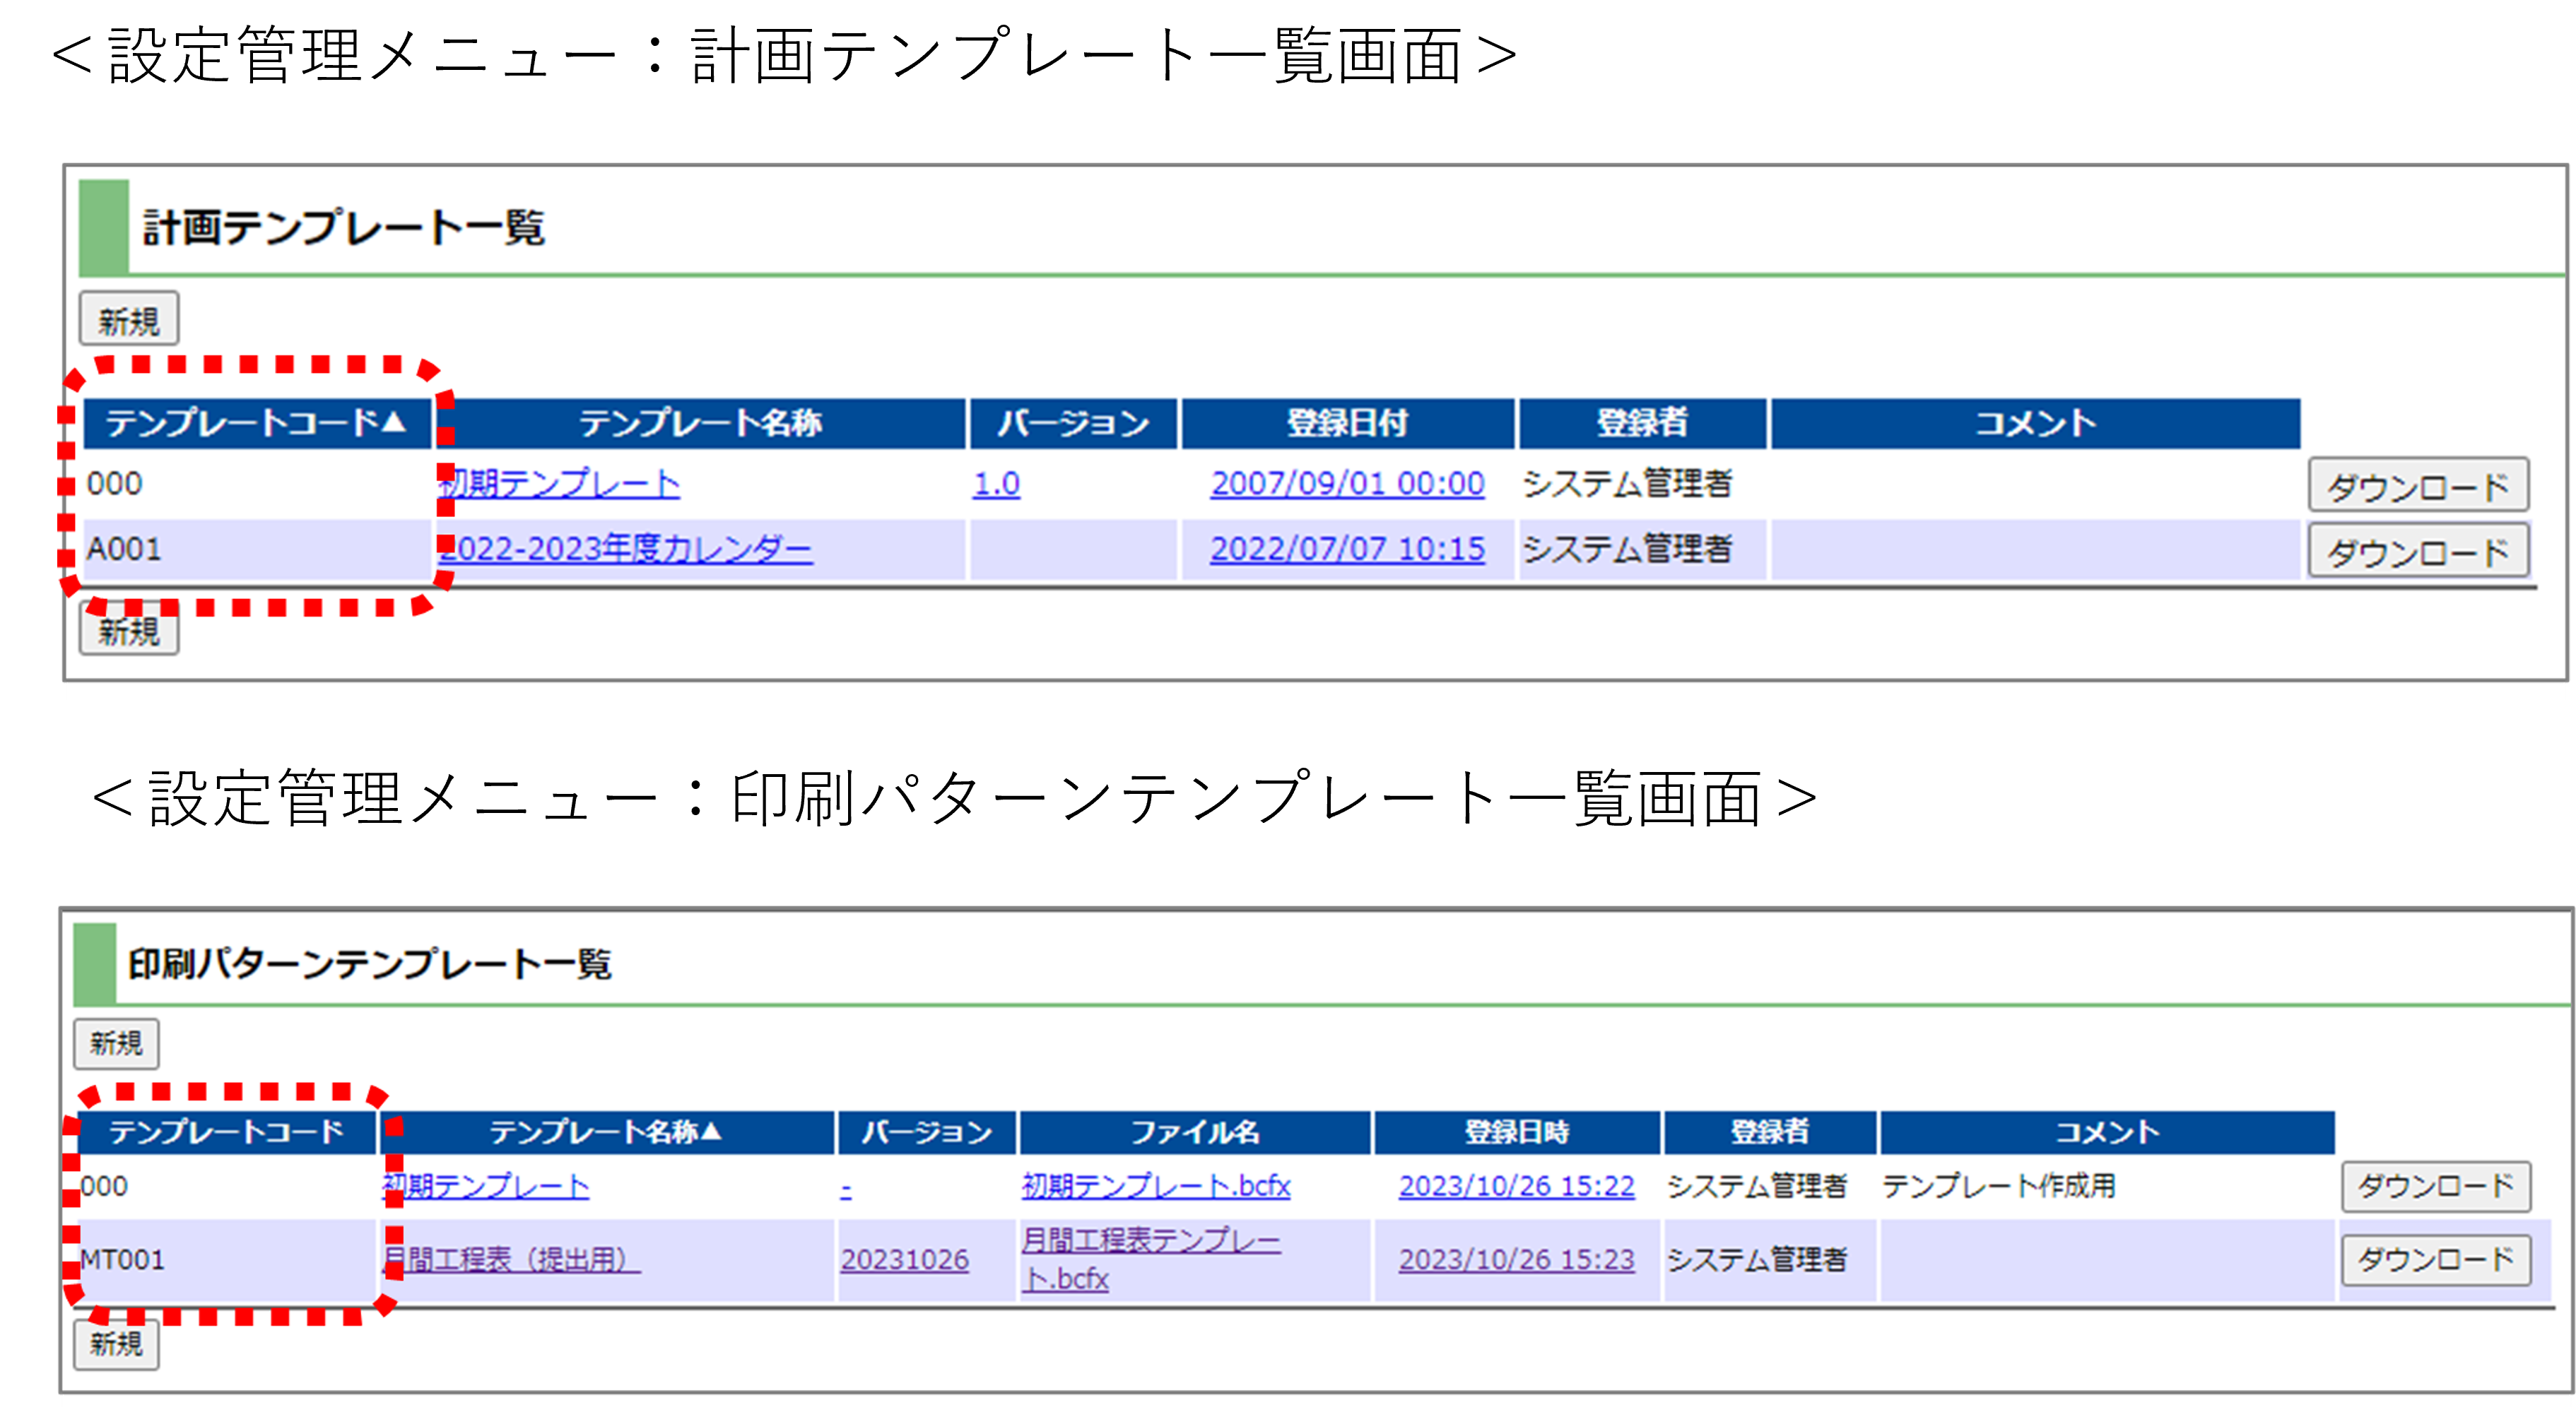Open 初期テンプレート.bcfx file link
This screenshot has height=1407, width=2576.
tap(1156, 1186)
